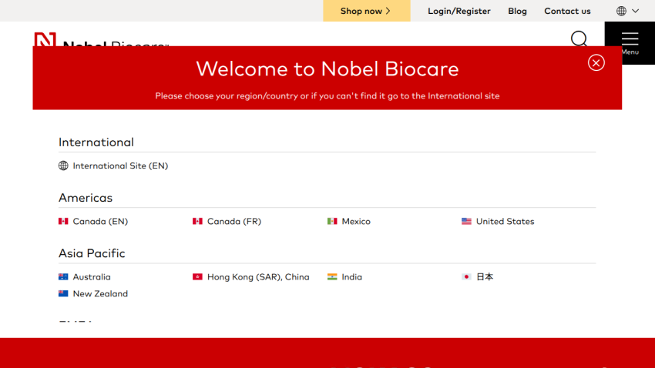This screenshot has width=655, height=368.
Task: Close the Welcome to Nobel Biocare dialog
Action: (x=596, y=63)
